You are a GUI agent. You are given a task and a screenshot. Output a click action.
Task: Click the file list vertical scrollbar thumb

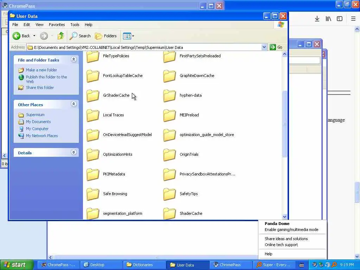click(284, 124)
